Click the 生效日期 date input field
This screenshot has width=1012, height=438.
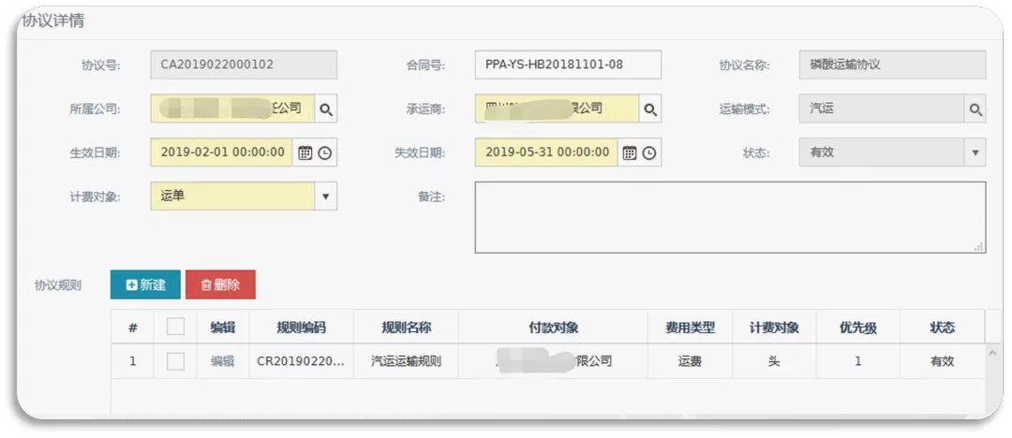point(222,153)
